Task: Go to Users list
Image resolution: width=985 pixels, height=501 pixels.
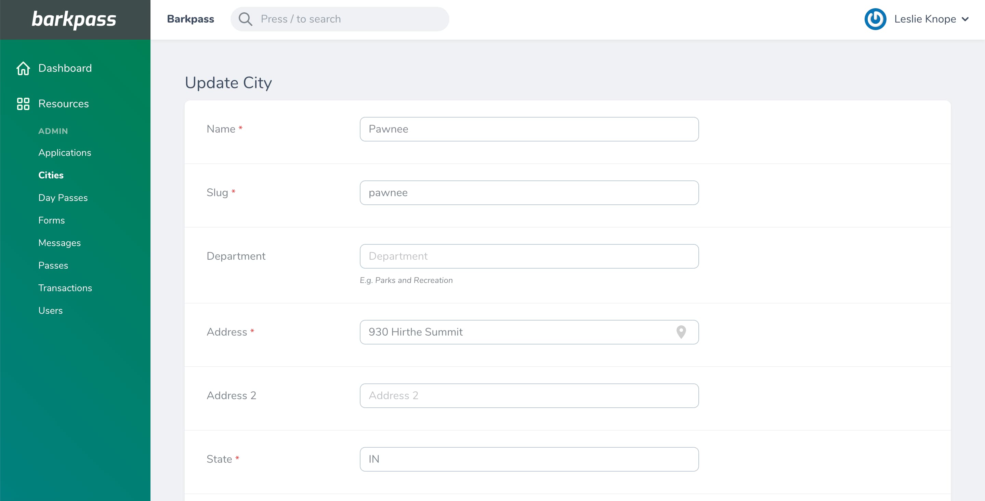Action: click(50, 310)
